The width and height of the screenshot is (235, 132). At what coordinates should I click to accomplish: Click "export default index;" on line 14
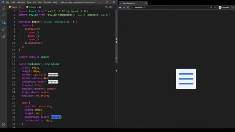(34, 57)
